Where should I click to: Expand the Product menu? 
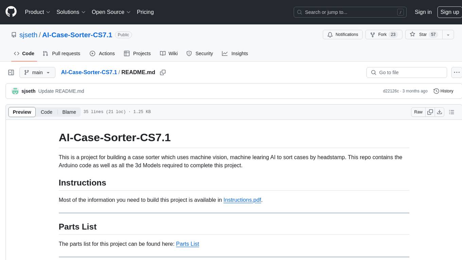[x=37, y=12]
